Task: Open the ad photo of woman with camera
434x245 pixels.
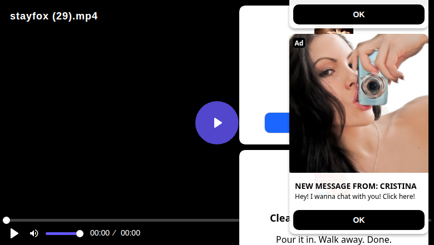Action: tap(359, 103)
